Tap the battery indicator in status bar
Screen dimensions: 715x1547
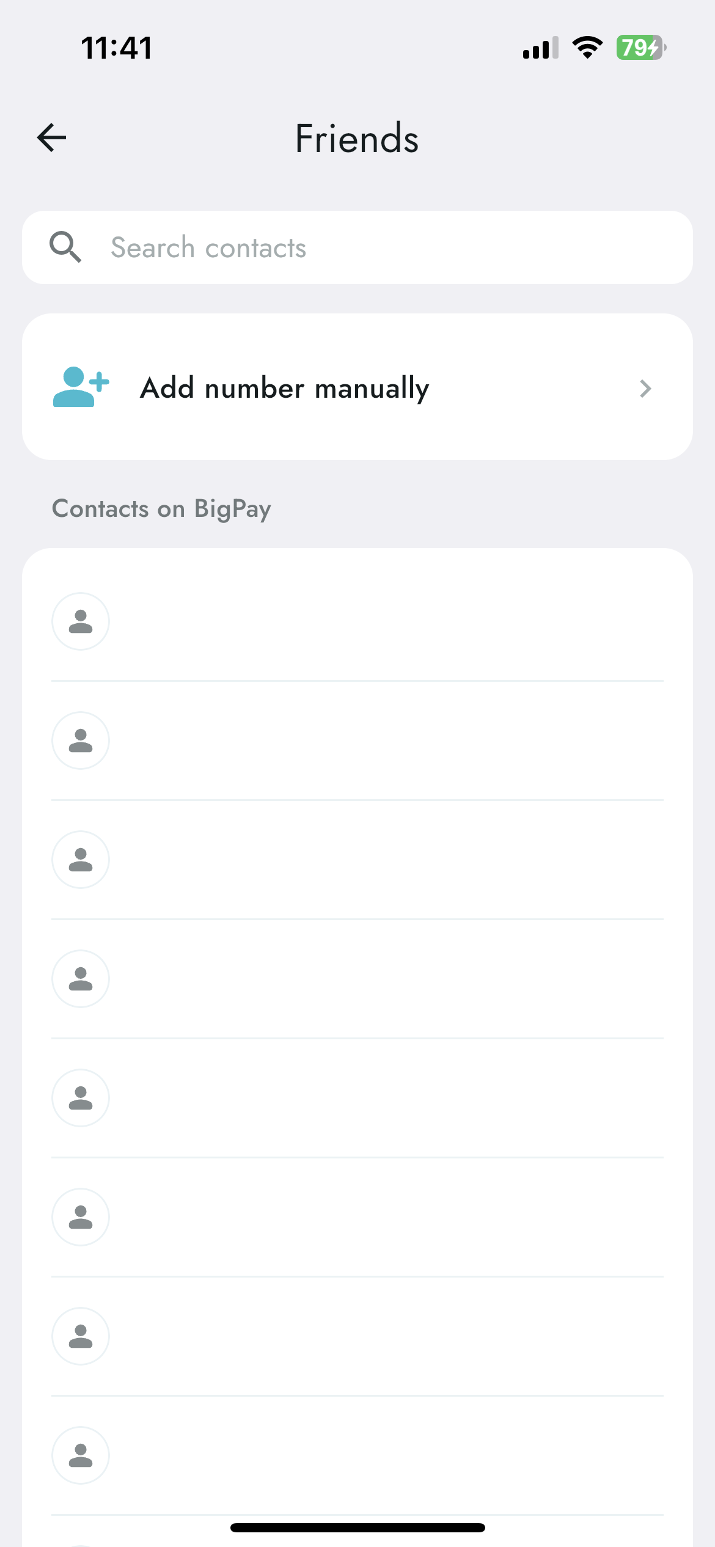pyautogui.click(x=641, y=47)
